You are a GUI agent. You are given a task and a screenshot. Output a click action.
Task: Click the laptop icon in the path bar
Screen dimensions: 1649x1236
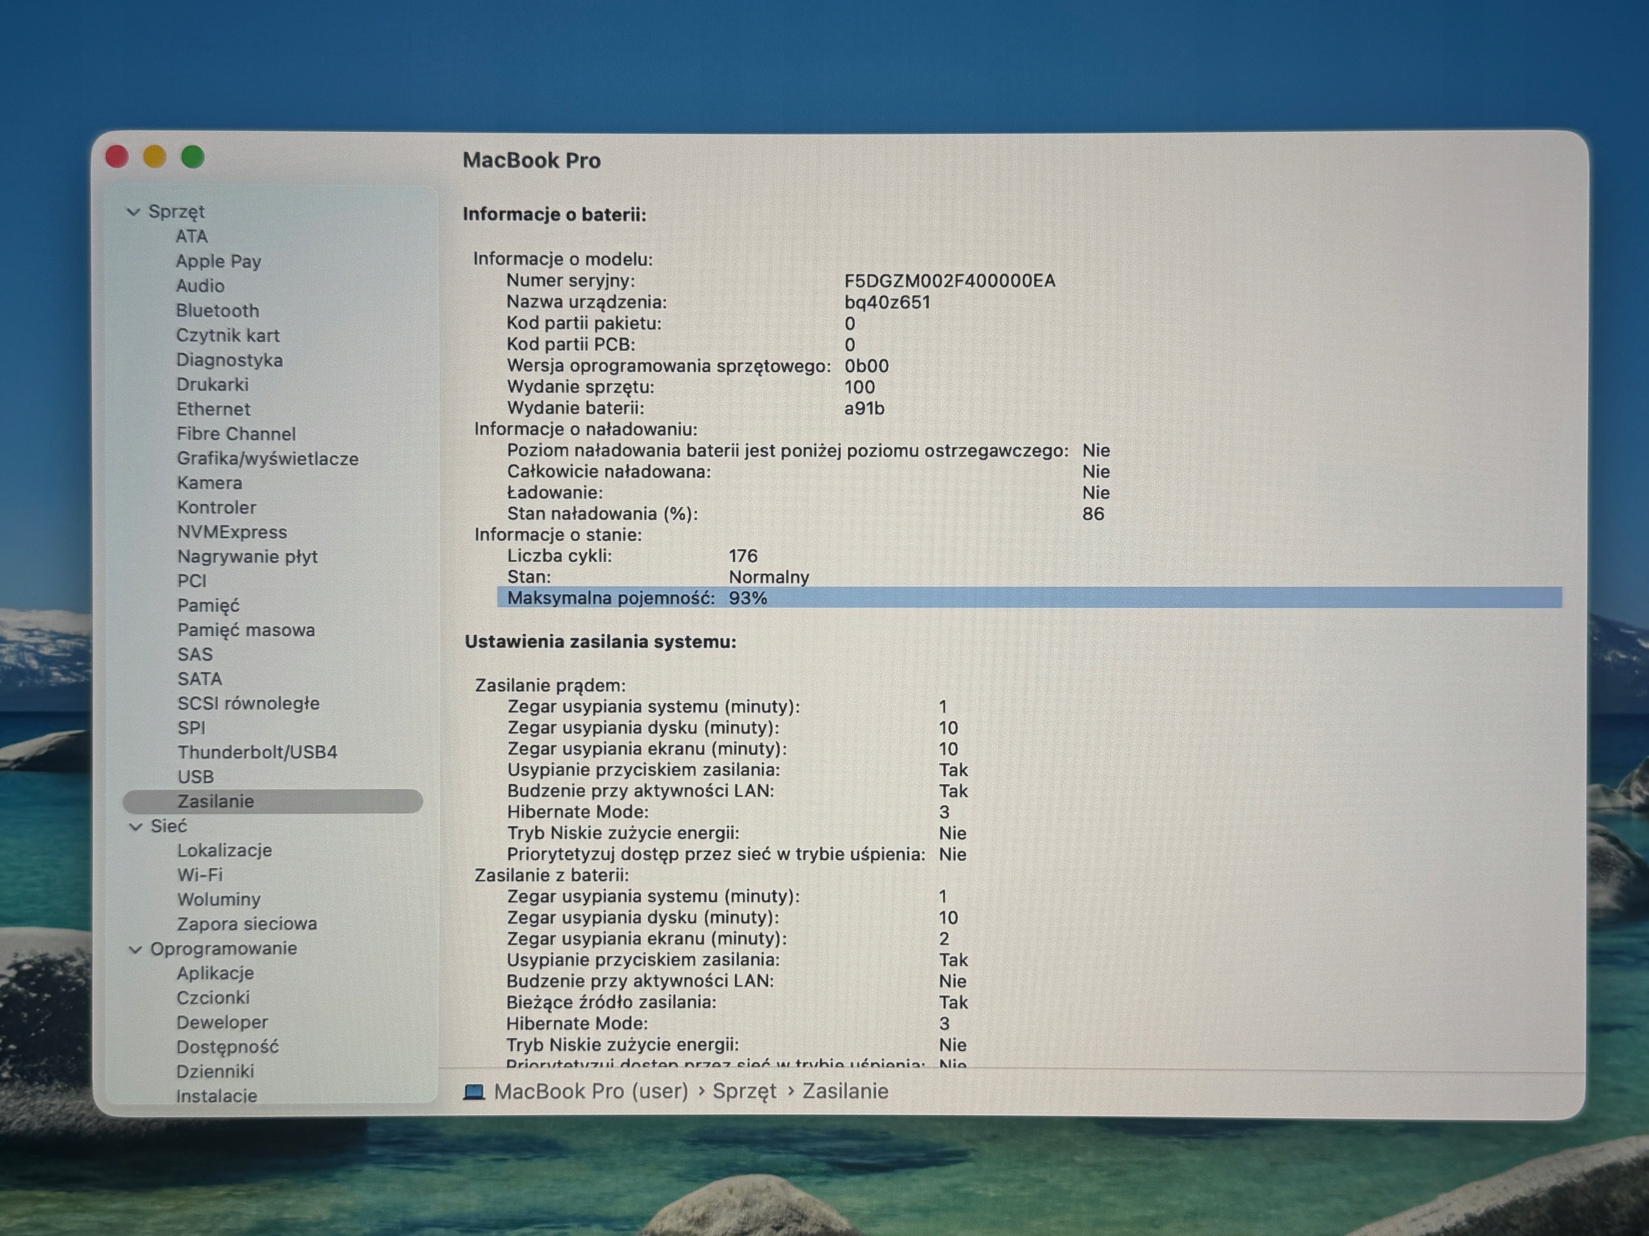(x=474, y=1091)
